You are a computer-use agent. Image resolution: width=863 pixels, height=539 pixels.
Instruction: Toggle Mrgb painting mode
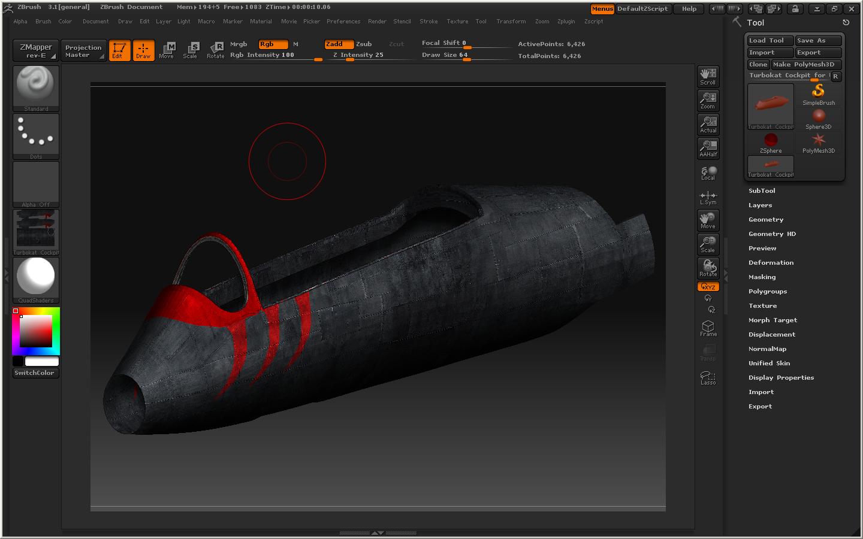pyautogui.click(x=239, y=44)
